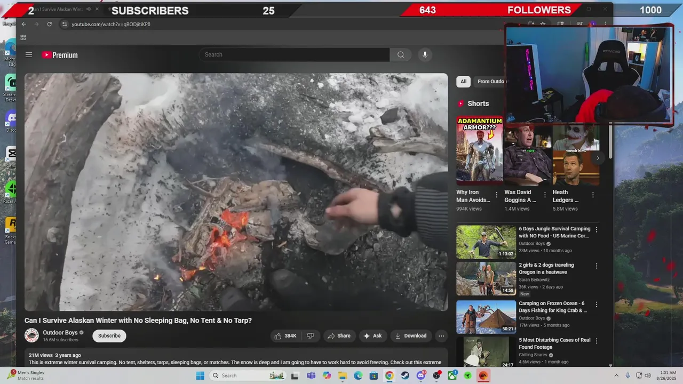Click the main video player
The height and width of the screenshot is (384, 683).
coord(236,192)
